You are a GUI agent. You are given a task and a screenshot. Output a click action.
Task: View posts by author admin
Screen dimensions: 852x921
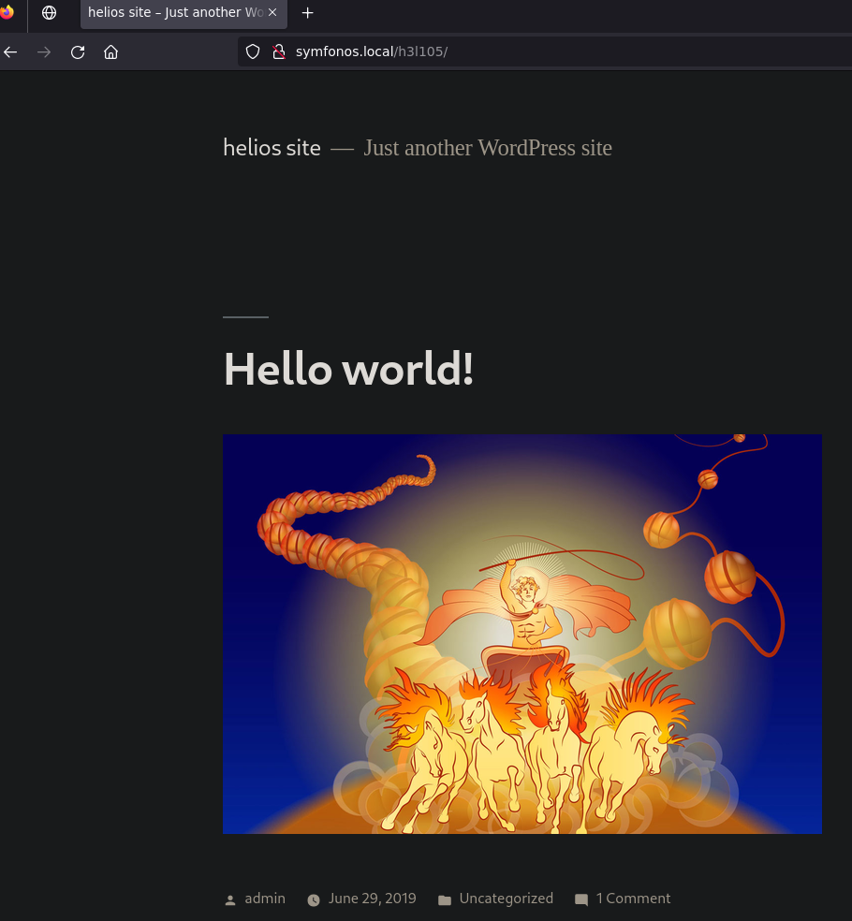[265, 899]
